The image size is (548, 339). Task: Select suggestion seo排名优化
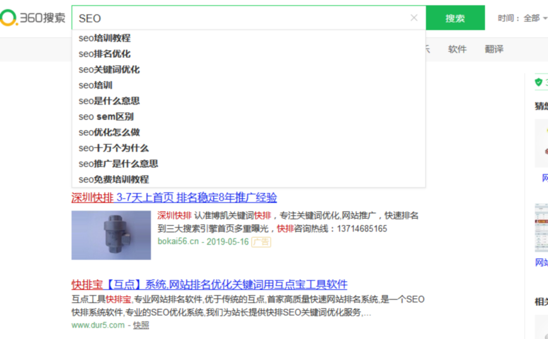click(x=248, y=53)
